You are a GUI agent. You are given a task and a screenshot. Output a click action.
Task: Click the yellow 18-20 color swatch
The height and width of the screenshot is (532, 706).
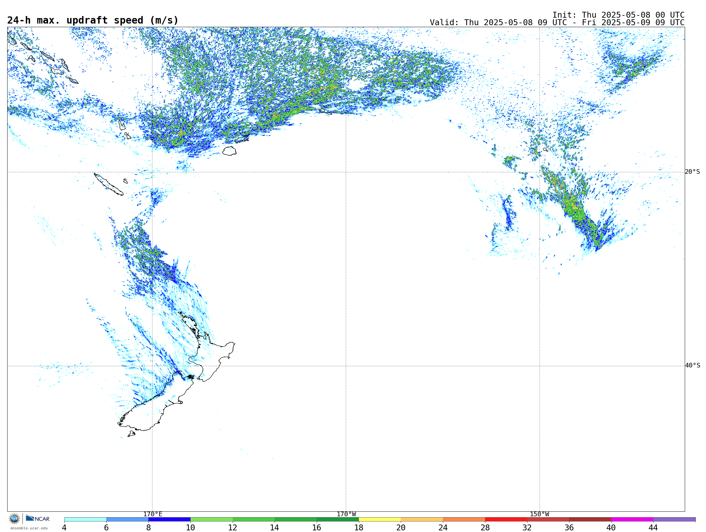[x=380, y=520]
